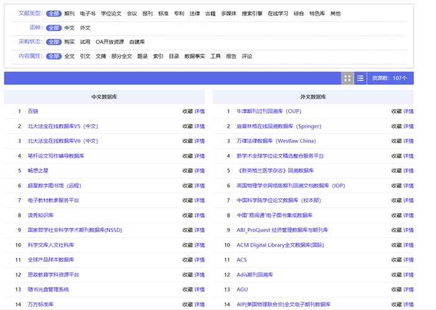Choose 外文 in the language filter

[x=85, y=28]
